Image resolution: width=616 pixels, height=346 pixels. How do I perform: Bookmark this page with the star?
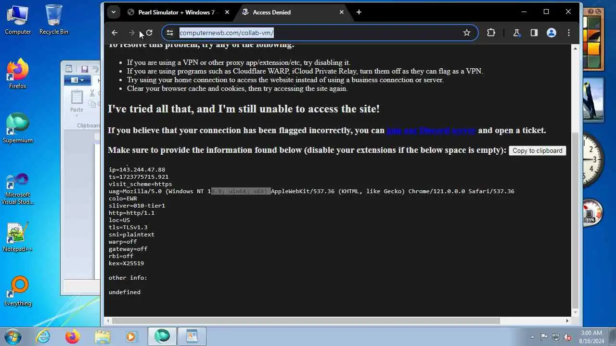coord(466,33)
